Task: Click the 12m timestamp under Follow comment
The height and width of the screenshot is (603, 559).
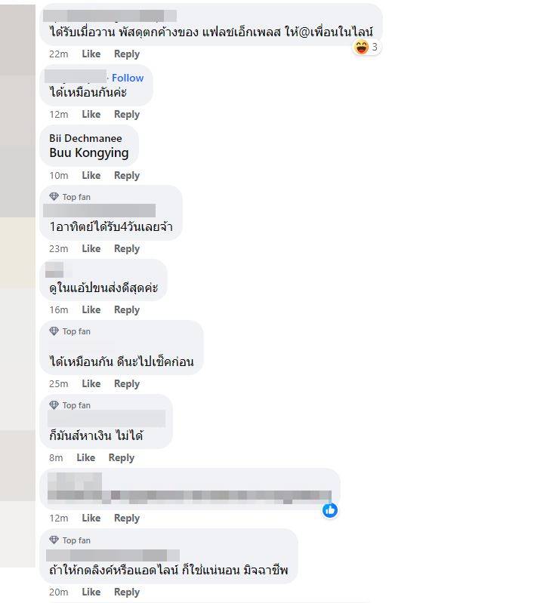Action: (x=58, y=115)
